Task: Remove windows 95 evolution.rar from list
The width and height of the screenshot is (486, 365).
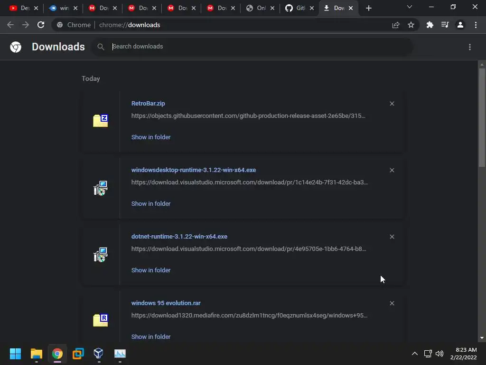Action: click(x=392, y=303)
